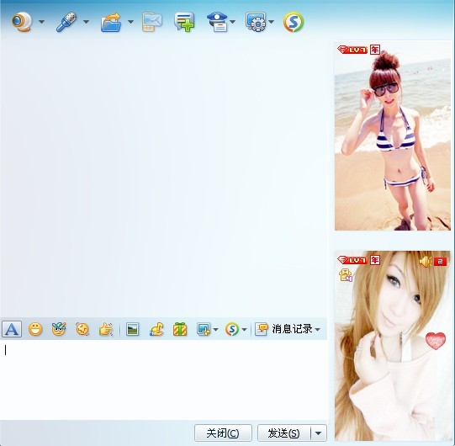Click the pointing hand gesture icon
Viewport: 455px width, 446px height.
[106, 329]
